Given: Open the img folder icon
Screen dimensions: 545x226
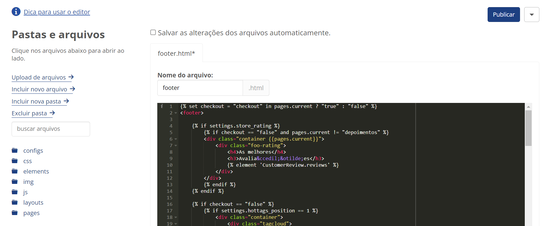Looking at the screenshot, I should 15,182.
